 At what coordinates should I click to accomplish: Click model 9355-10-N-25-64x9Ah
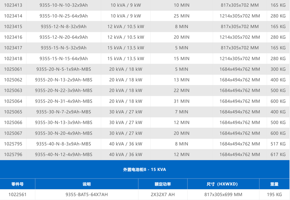pos(64,16)
